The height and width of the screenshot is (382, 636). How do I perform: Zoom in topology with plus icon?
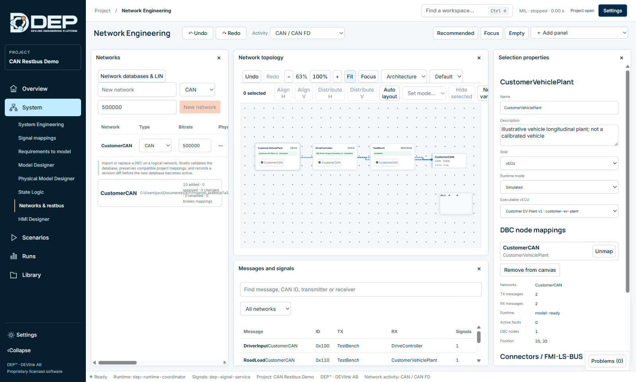coord(337,76)
